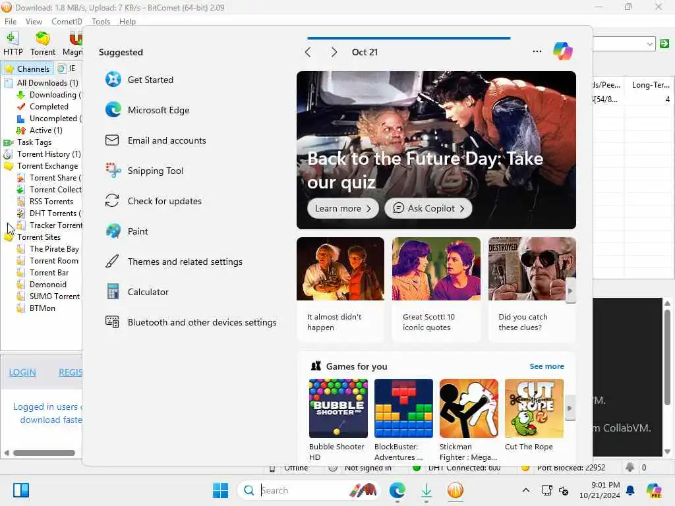Show hidden system tray icons chevron

[x=525, y=490]
